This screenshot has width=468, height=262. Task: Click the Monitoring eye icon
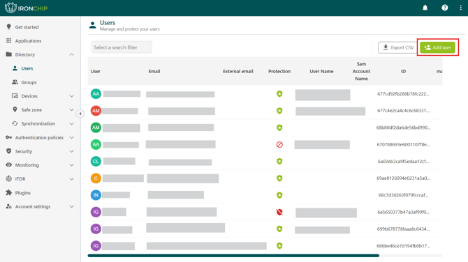tap(8, 164)
